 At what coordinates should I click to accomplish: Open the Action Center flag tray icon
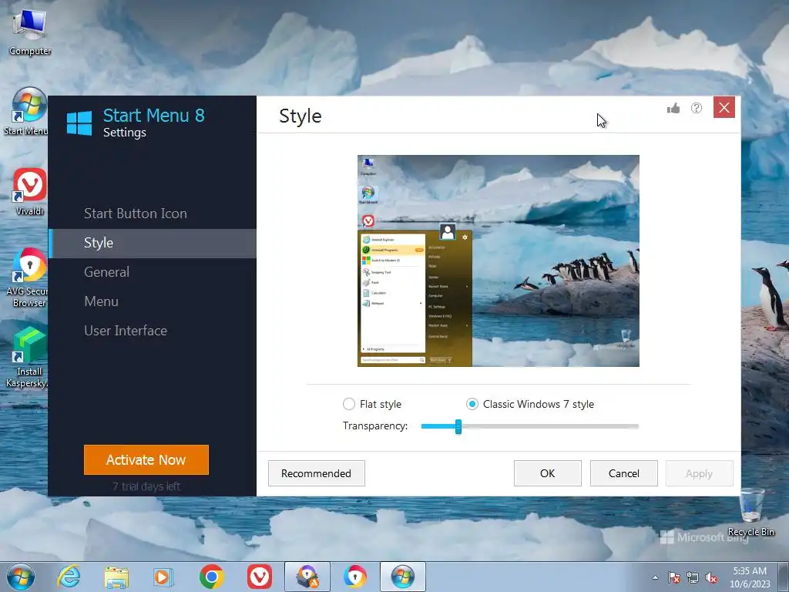click(674, 577)
